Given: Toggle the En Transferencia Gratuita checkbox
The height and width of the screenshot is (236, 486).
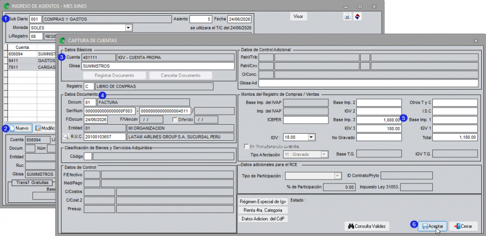Looking at the screenshot, I should click(246, 146).
